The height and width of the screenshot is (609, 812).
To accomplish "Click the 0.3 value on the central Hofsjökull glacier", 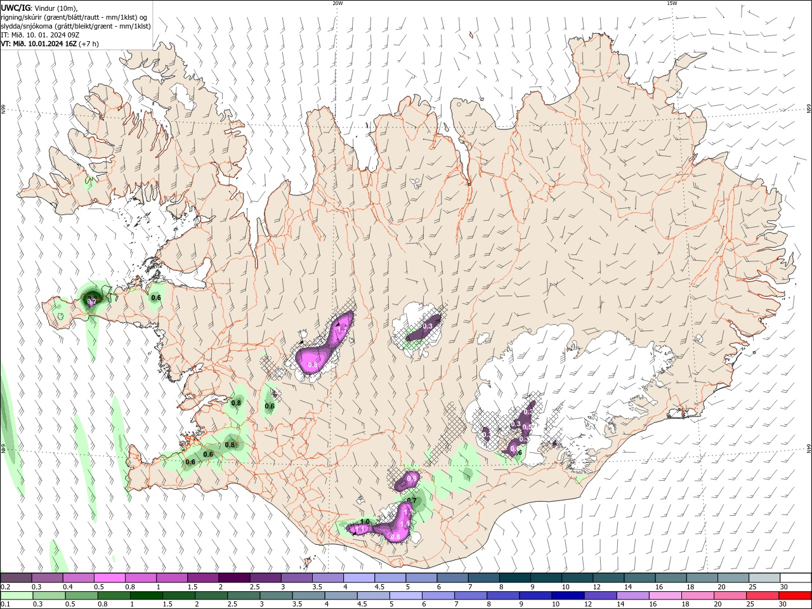I will tap(427, 326).
